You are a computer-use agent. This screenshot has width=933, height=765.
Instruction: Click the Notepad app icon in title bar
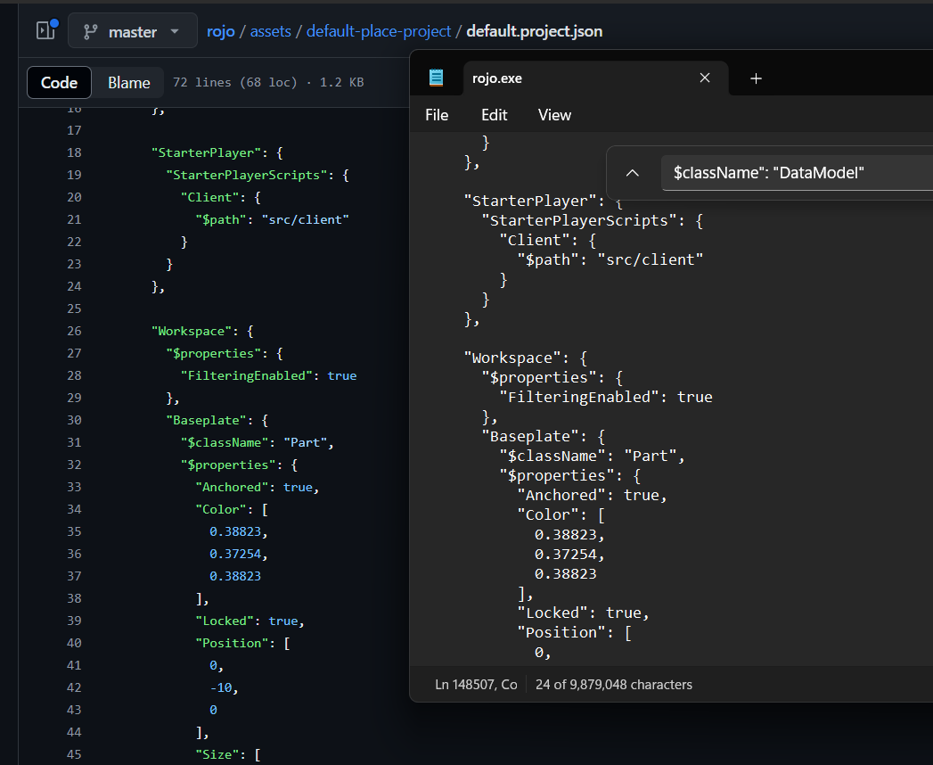click(x=436, y=78)
